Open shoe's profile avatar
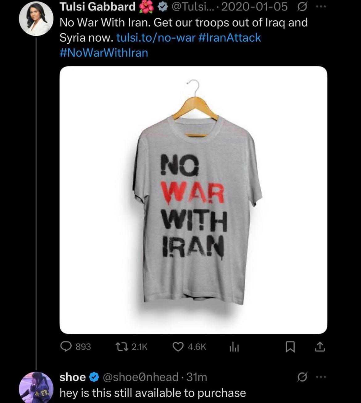Image resolution: width=361 pixels, height=403 pixels. [x=36, y=388]
